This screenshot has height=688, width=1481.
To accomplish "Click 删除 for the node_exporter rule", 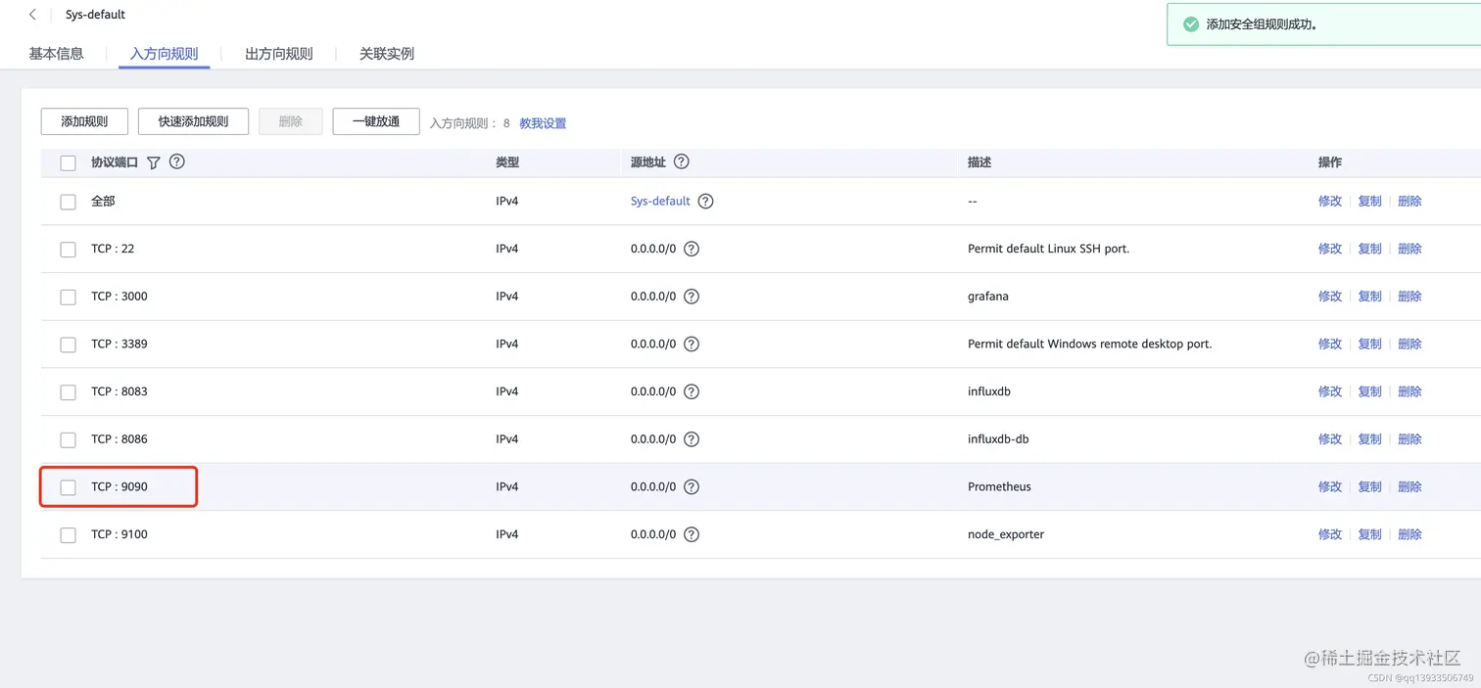I will (x=1409, y=534).
